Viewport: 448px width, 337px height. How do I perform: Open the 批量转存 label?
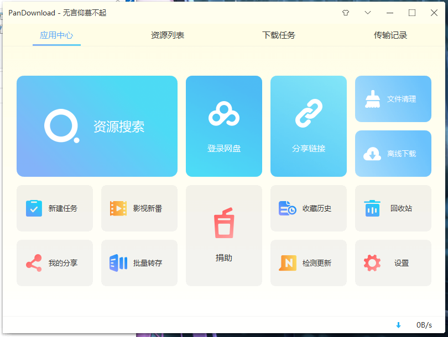(148, 263)
